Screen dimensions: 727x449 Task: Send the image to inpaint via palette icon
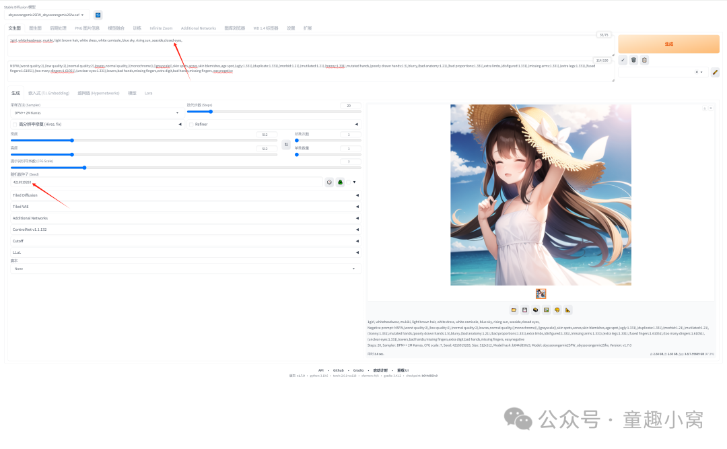click(x=557, y=310)
